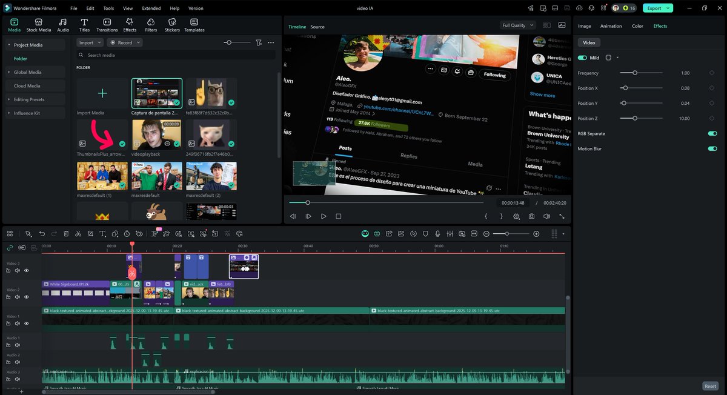Click the Undo icon

click(x=42, y=233)
